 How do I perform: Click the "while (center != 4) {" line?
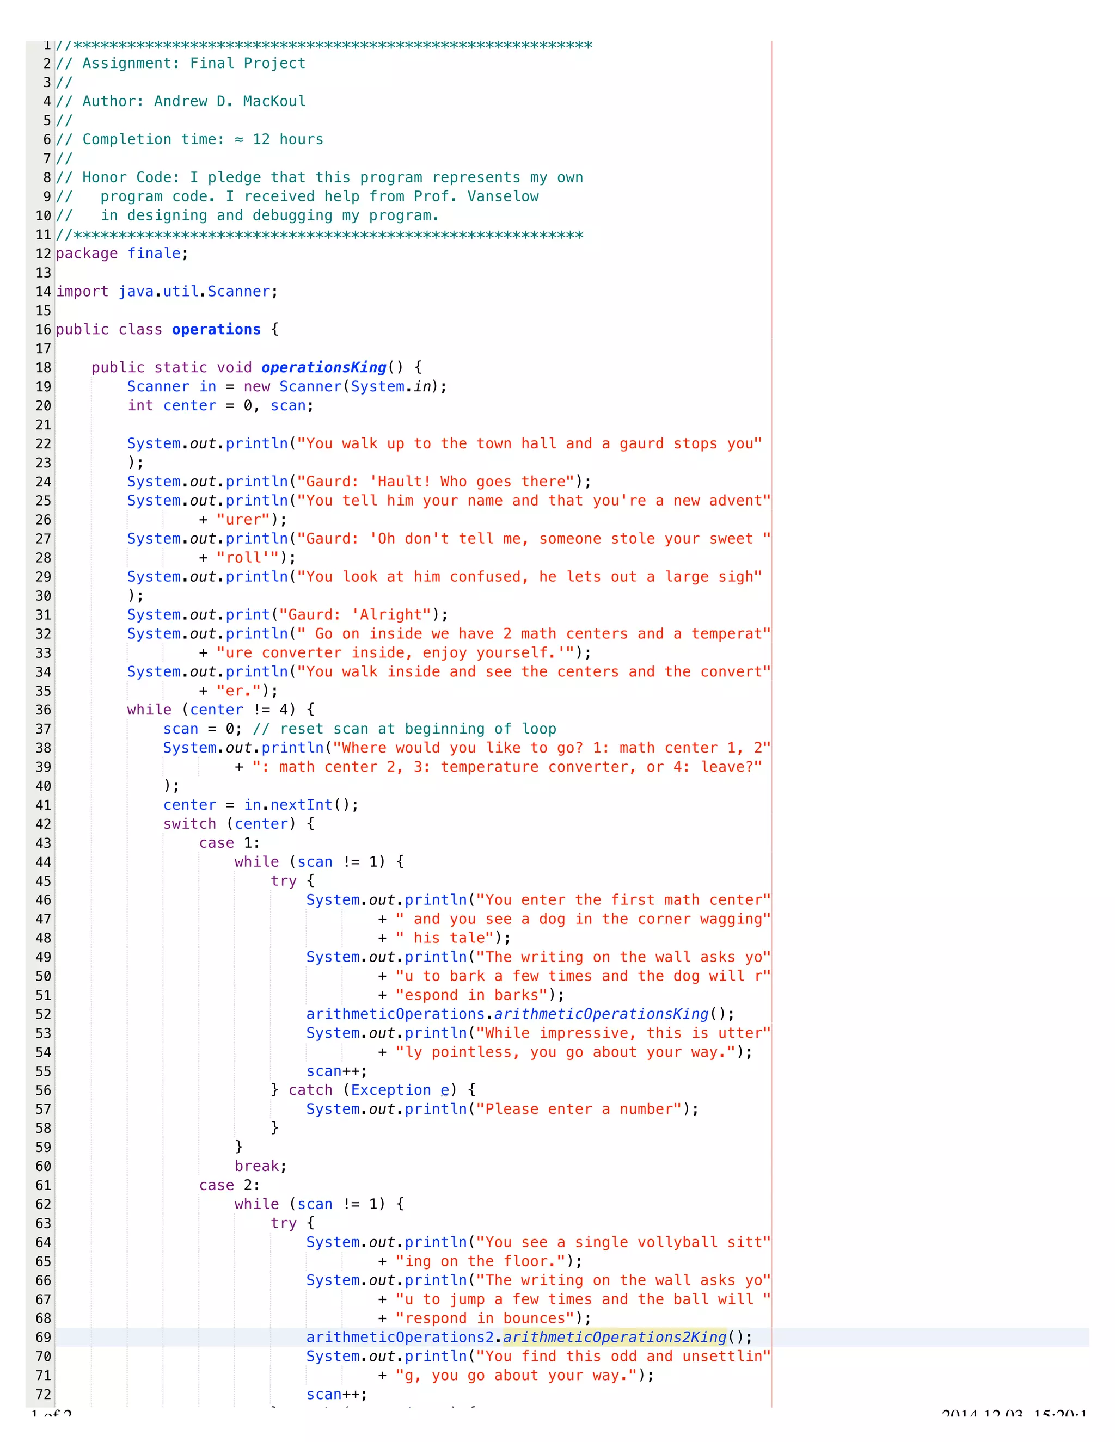pyautogui.click(x=220, y=710)
